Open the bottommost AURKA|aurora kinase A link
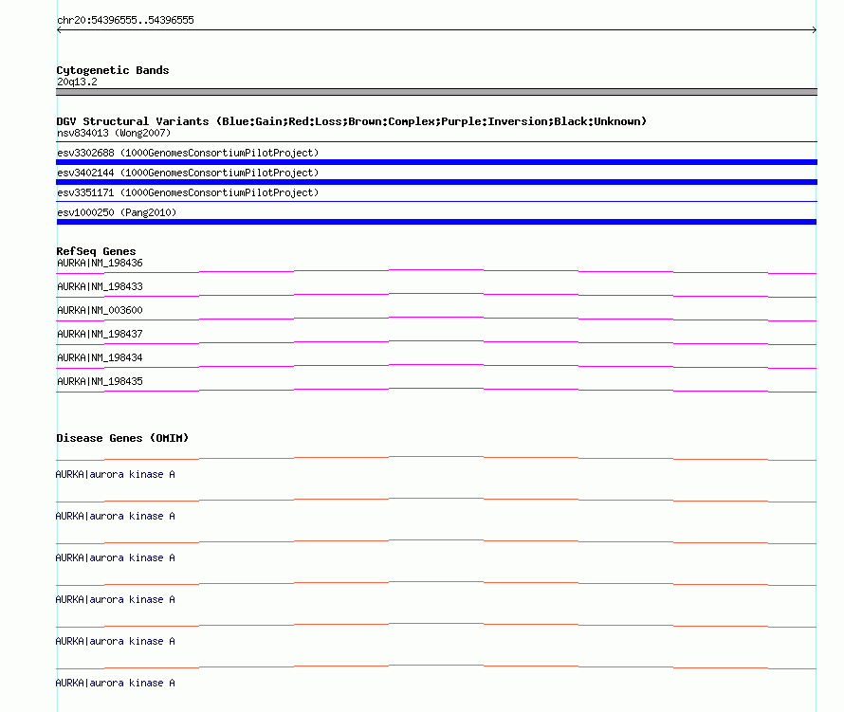Viewport: 844px width, 712px height. click(x=115, y=683)
